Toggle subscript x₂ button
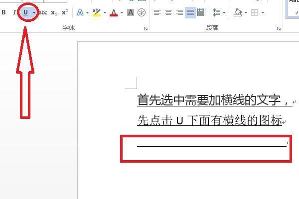Screen dimensions: 299x199 (54, 13)
